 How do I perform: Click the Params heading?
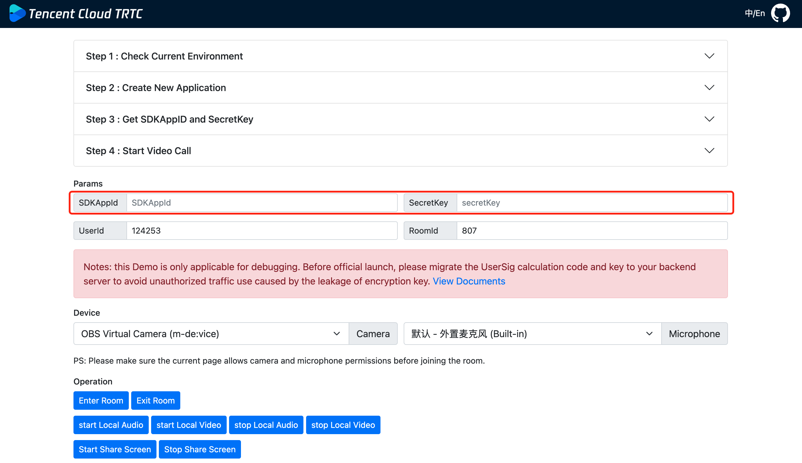tap(88, 184)
